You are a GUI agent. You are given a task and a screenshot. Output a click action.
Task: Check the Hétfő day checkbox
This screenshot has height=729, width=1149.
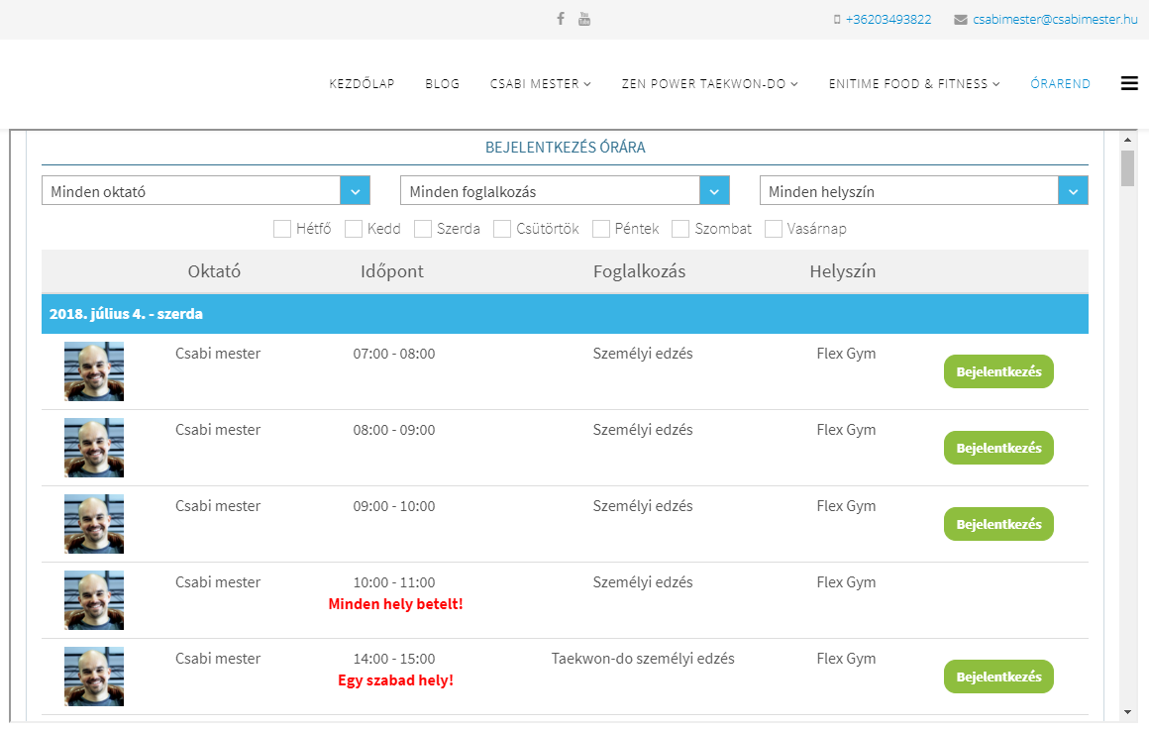282,229
